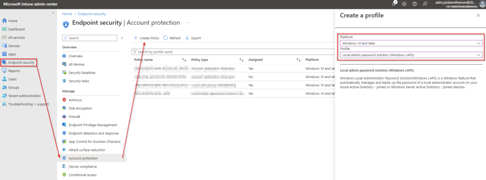Open the ellipsis more options beside title
The image size is (486, 180).
[x=188, y=23]
